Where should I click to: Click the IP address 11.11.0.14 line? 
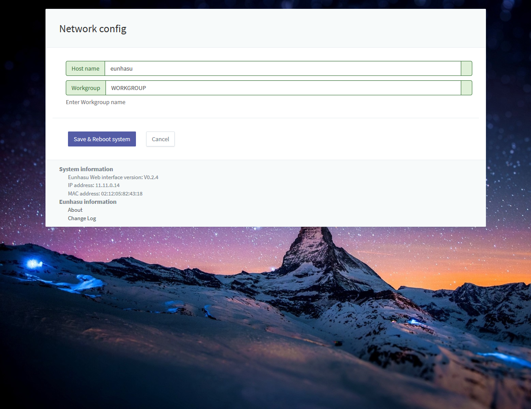point(94,185)
